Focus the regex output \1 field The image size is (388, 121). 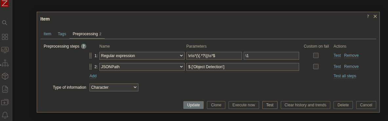271,55
